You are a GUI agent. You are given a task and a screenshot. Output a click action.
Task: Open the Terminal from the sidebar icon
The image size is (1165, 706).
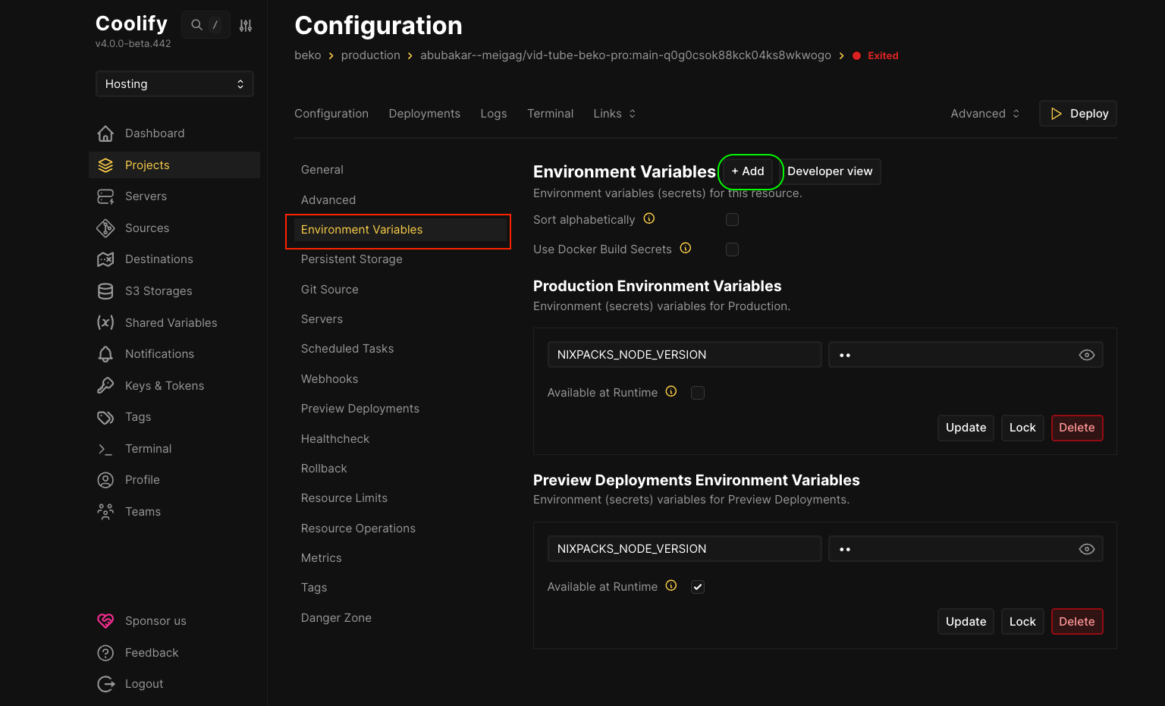(105, 448)
